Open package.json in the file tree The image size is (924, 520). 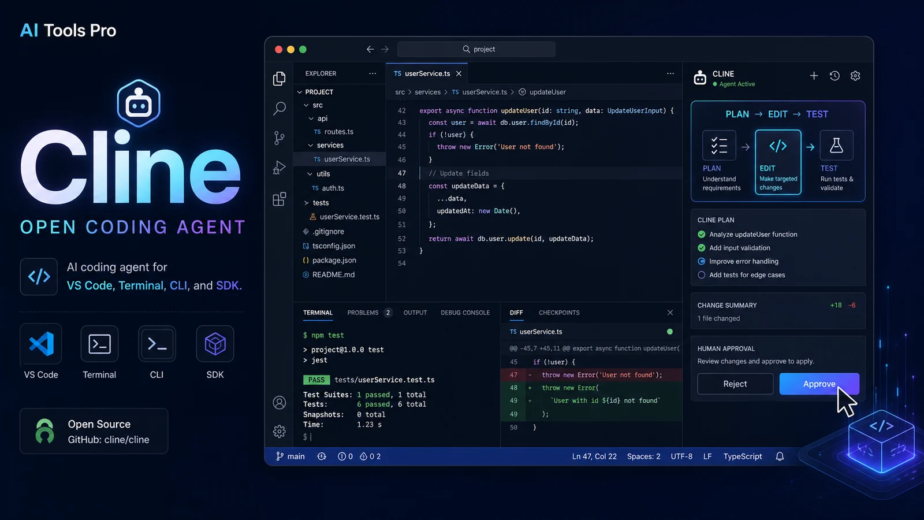334,260
